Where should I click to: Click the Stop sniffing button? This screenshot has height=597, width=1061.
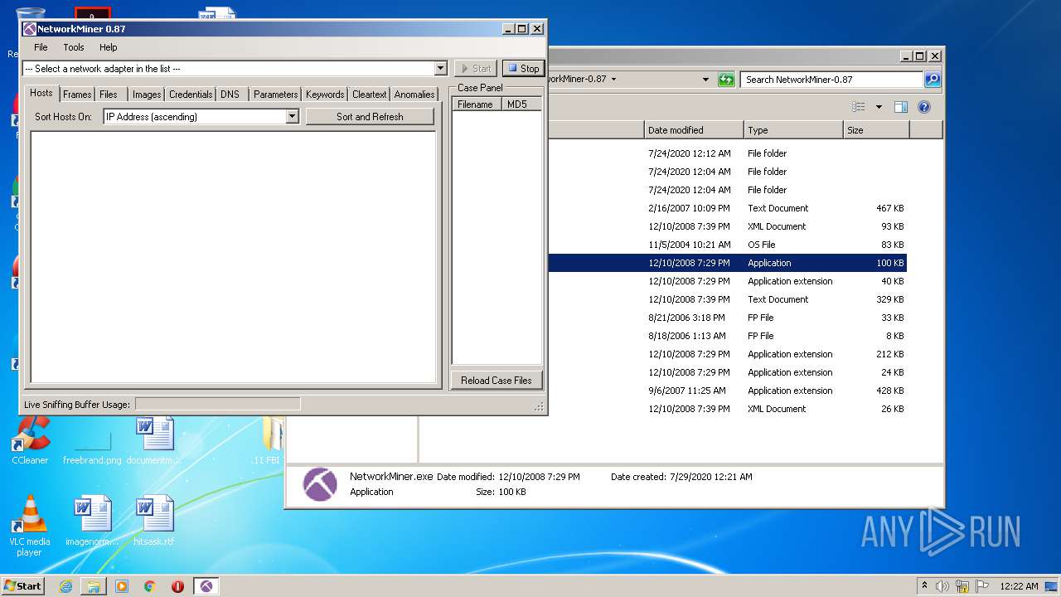click(x=523, y=69)
